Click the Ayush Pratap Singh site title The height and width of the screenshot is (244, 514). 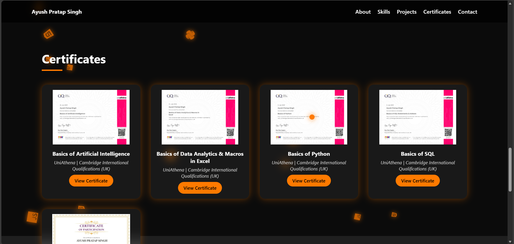pyautogui.click(x=57, y=12)
